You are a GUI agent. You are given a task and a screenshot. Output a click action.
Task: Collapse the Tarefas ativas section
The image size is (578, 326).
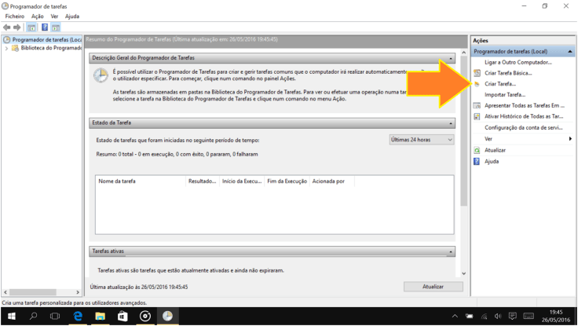pos(451,252)
